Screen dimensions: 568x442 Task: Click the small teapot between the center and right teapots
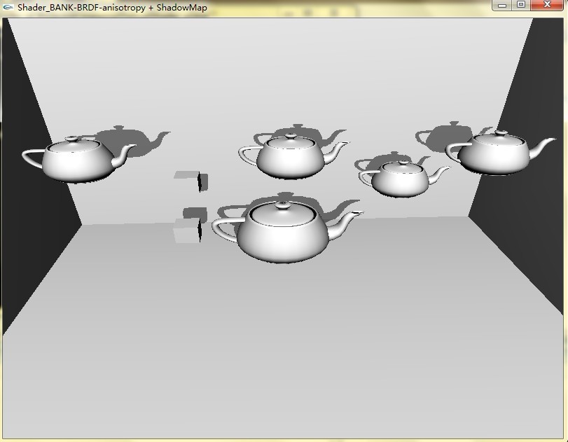coord(403,179)
